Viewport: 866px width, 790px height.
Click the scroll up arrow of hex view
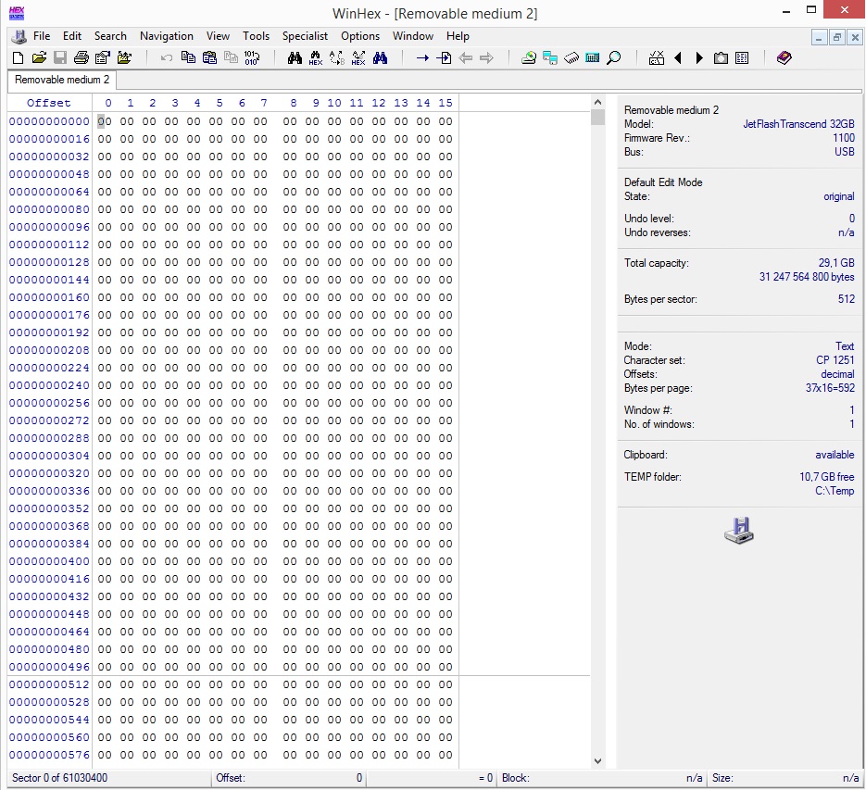597,102
